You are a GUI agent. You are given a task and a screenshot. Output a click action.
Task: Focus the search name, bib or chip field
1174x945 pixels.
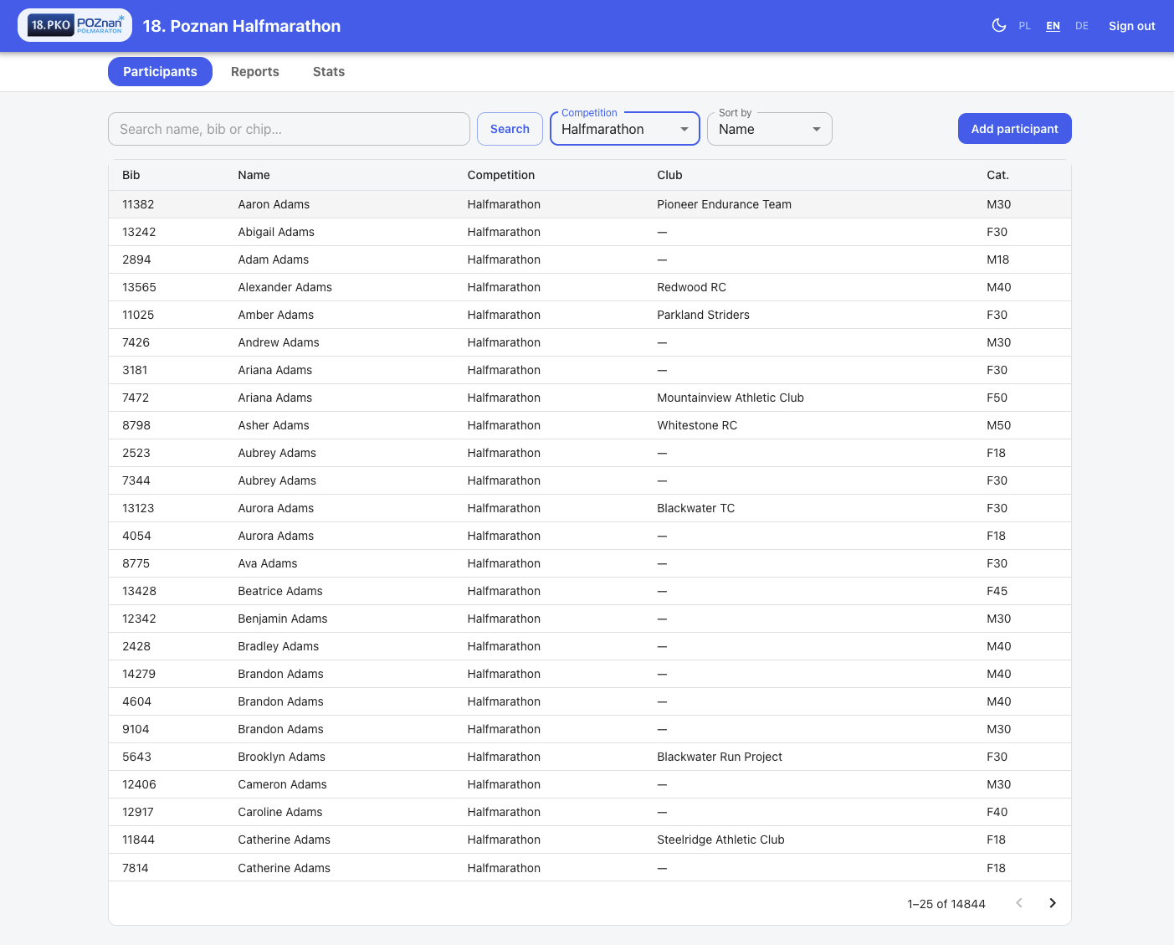click(289, 129)
